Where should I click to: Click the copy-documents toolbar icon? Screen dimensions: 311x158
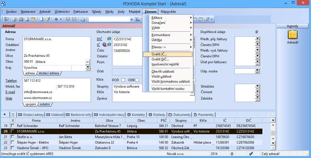pyautogui.click(x=15, y=19)
